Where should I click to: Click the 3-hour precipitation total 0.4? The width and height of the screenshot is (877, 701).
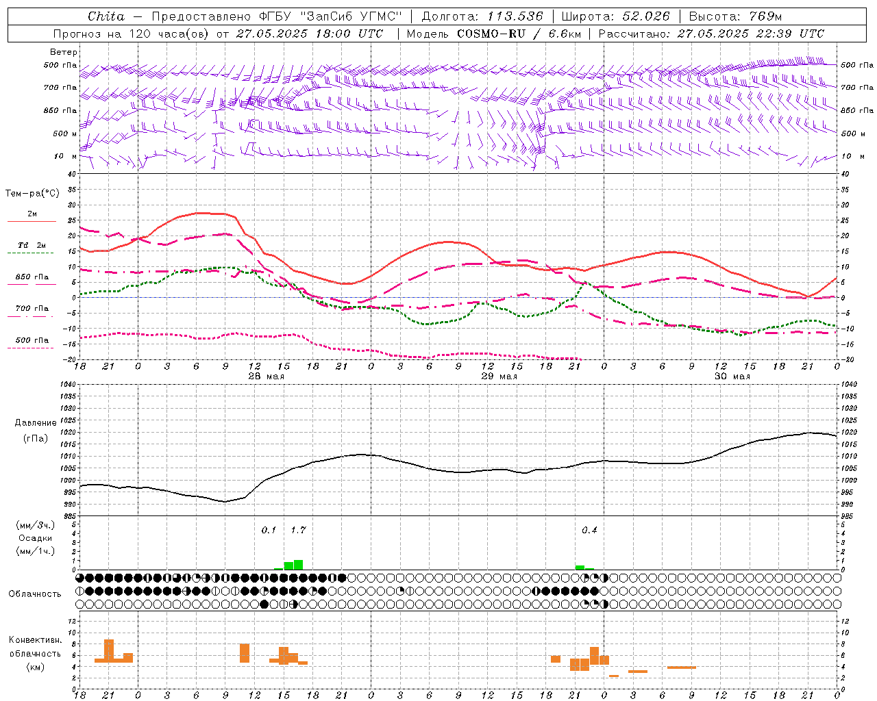[x=589, y=530]
